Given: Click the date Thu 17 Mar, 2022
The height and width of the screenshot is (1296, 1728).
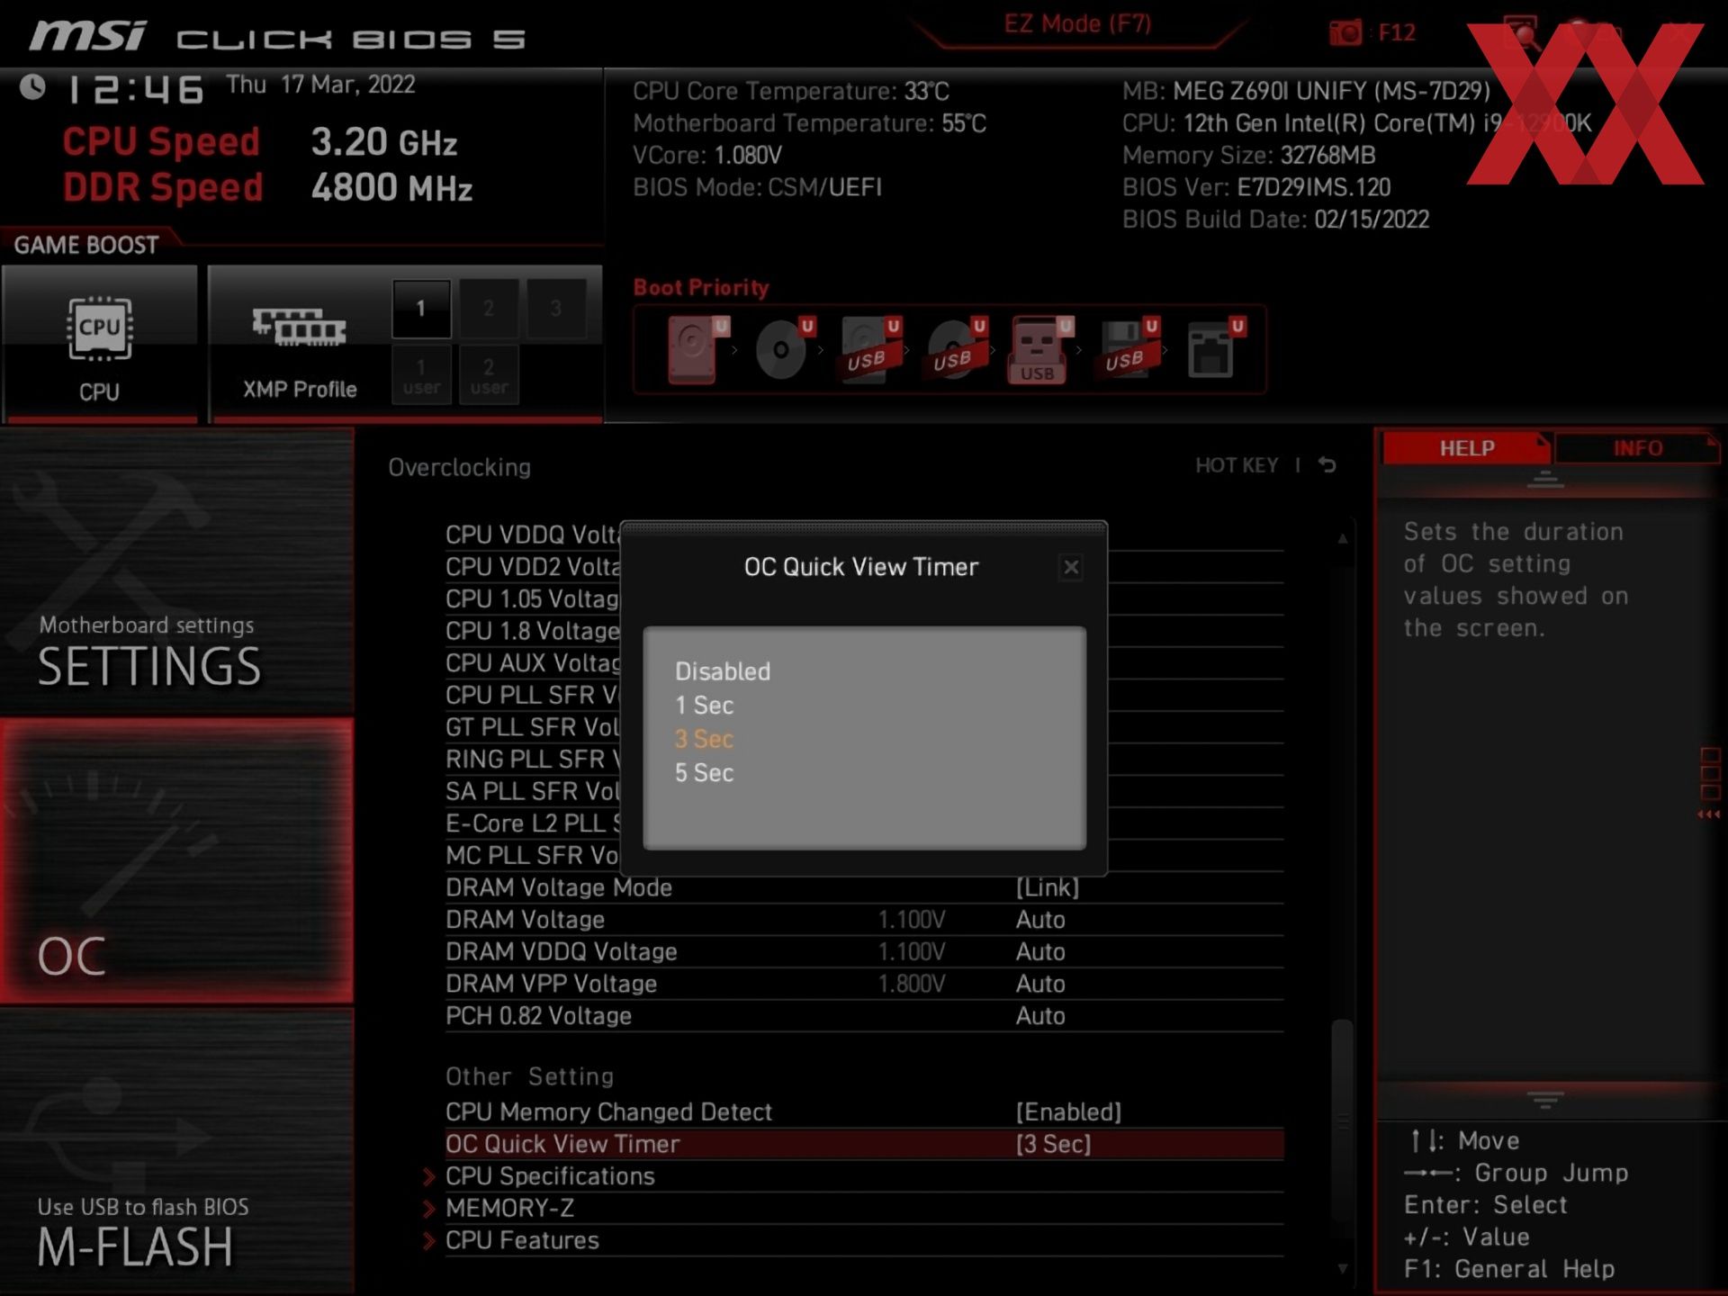Looking at the screenshot, I should [x=320, y=85].
